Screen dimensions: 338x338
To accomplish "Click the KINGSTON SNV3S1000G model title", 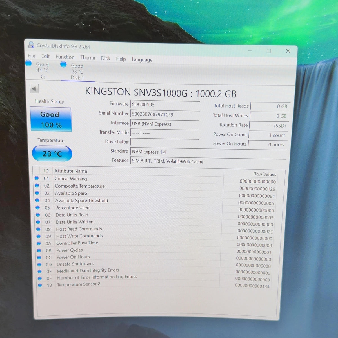I will point(161,93).
